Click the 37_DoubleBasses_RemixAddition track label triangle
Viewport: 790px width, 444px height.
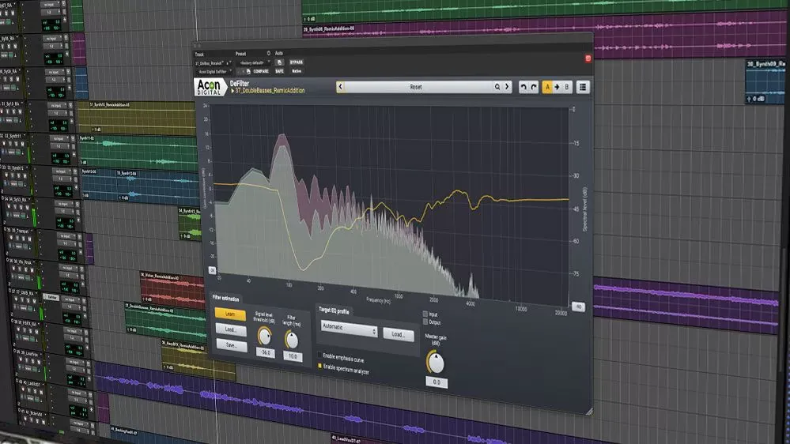232,91
